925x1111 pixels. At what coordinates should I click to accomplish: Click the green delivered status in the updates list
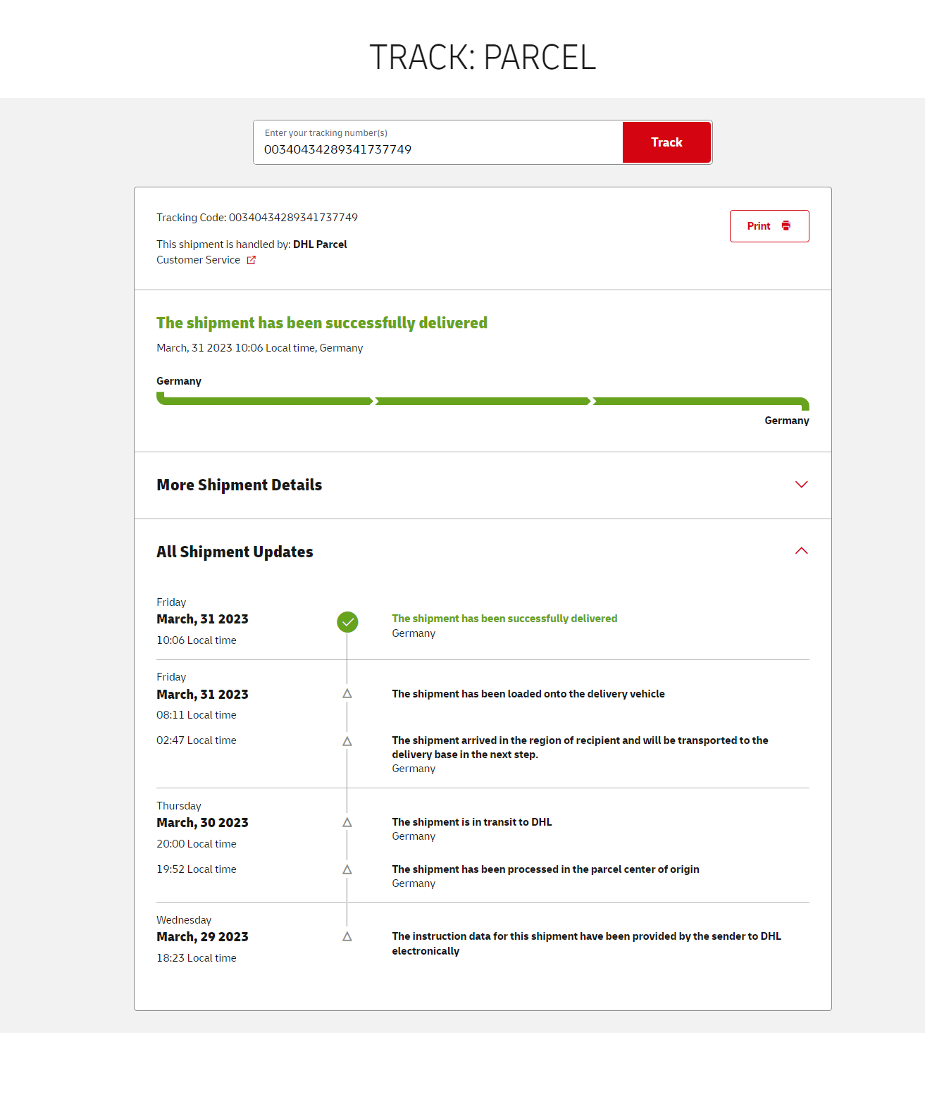504,619
